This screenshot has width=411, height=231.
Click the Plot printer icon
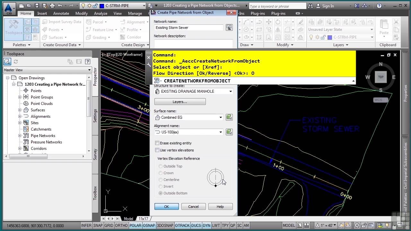coord(53,6)
